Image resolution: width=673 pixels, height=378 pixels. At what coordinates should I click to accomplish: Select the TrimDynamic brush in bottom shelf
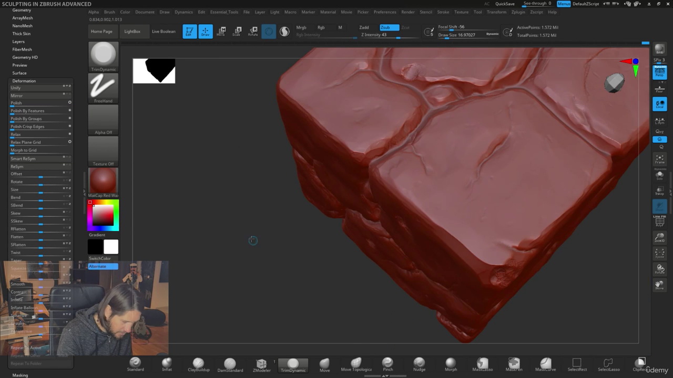293,365
